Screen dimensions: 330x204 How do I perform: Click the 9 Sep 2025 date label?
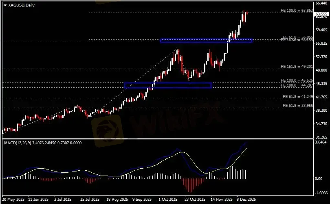click(142, 200)
